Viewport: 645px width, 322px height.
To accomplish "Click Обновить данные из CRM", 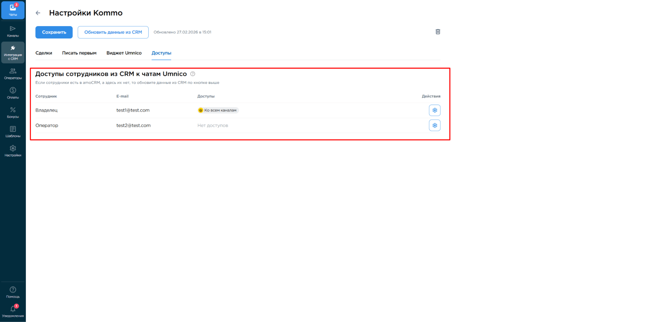I will [x=113, y=32].
